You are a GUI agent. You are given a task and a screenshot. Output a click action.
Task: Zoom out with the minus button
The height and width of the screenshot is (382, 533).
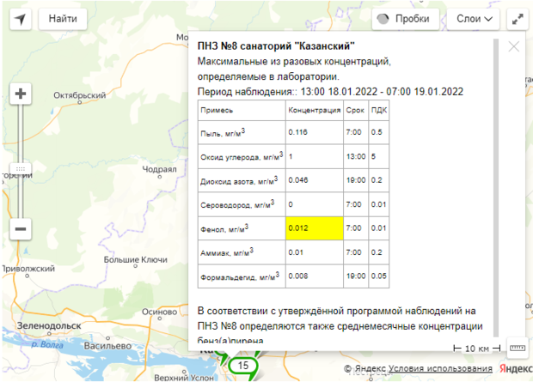coord(21,229)
